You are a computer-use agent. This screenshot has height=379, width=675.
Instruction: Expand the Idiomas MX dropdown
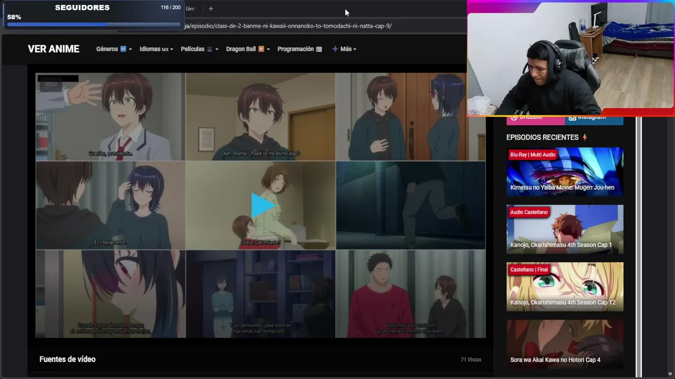pos(156,49)
